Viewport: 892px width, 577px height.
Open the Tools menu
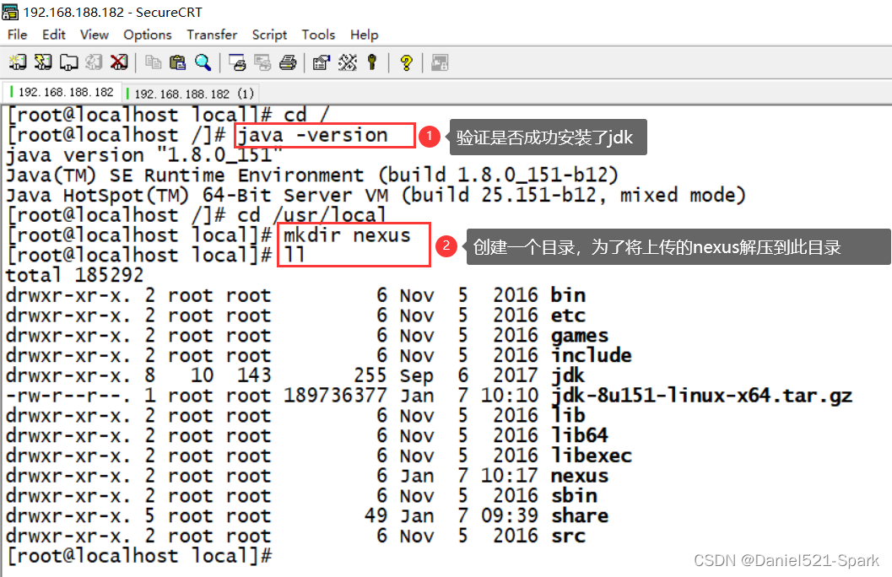click(318, 35)
